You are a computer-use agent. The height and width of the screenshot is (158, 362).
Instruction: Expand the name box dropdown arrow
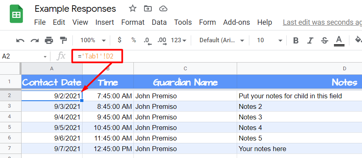pyautogui.click(x=45, y=56)
